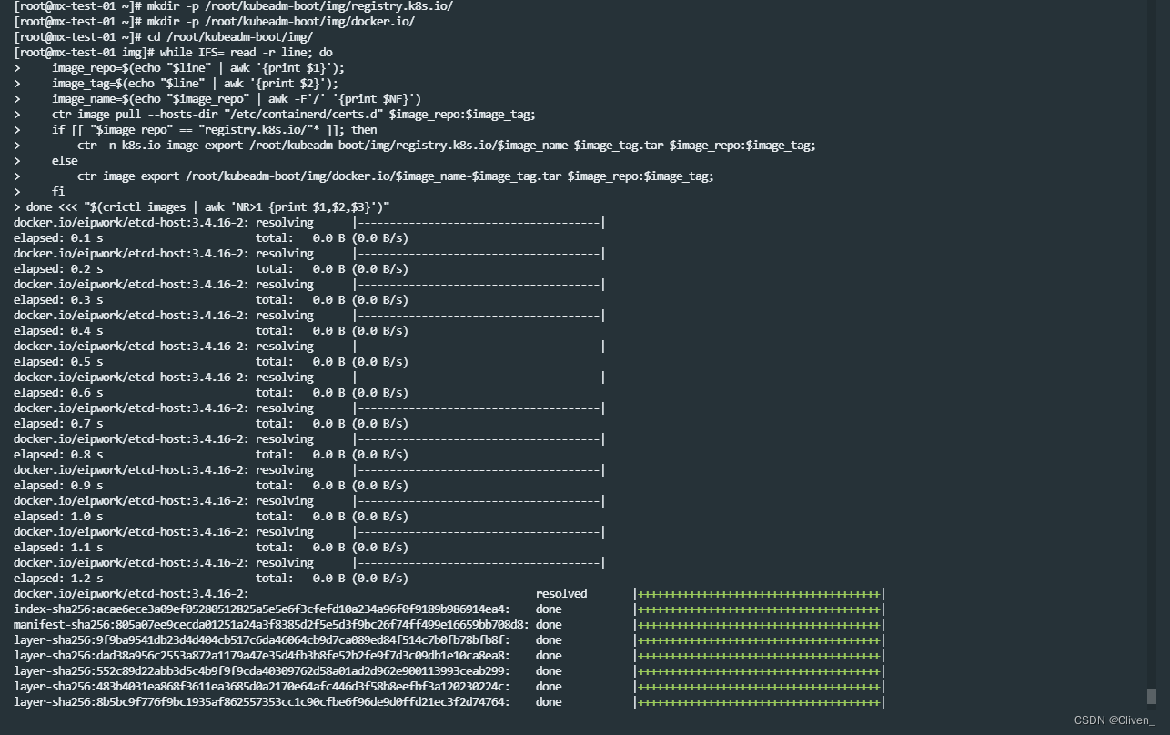This screenshot has width=1170, height=735.
Task: Click the layer-sha256:552c89d22 digest text
Action: [262, 671]
